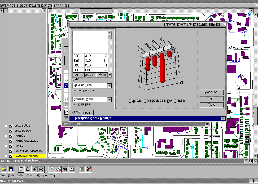Screen dimensions: 258x184
Task: Click the floppy disk save icon
Action: pos(11,169)
